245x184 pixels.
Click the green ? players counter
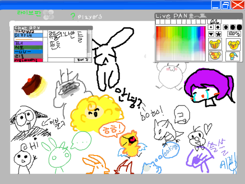tap(86, 17)
